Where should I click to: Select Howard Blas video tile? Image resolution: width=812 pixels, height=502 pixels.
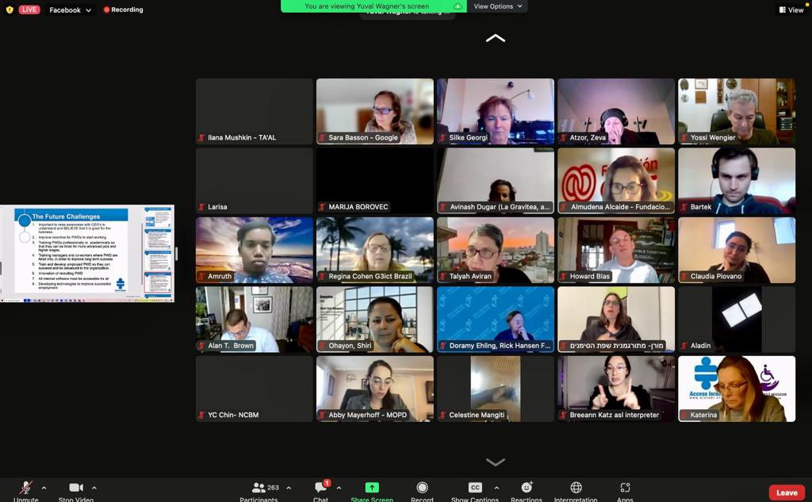tap(616, 251)
